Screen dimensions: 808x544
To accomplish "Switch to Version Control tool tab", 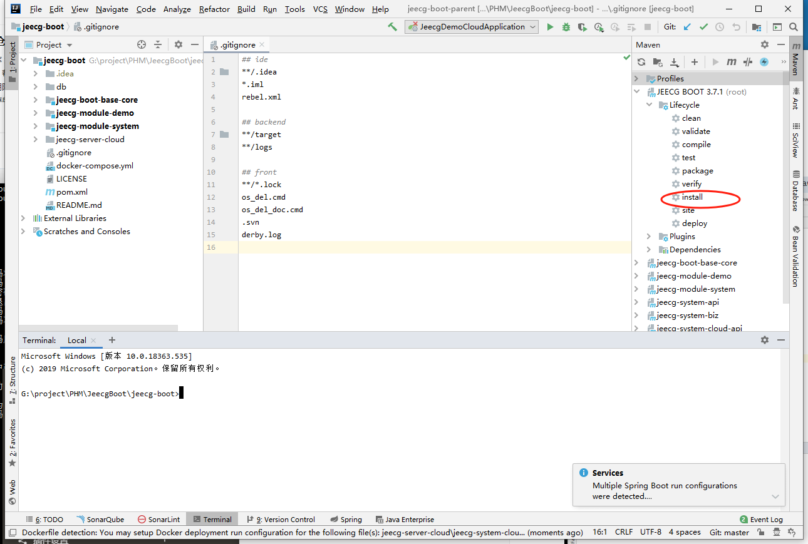I will (x=281, y=520).
